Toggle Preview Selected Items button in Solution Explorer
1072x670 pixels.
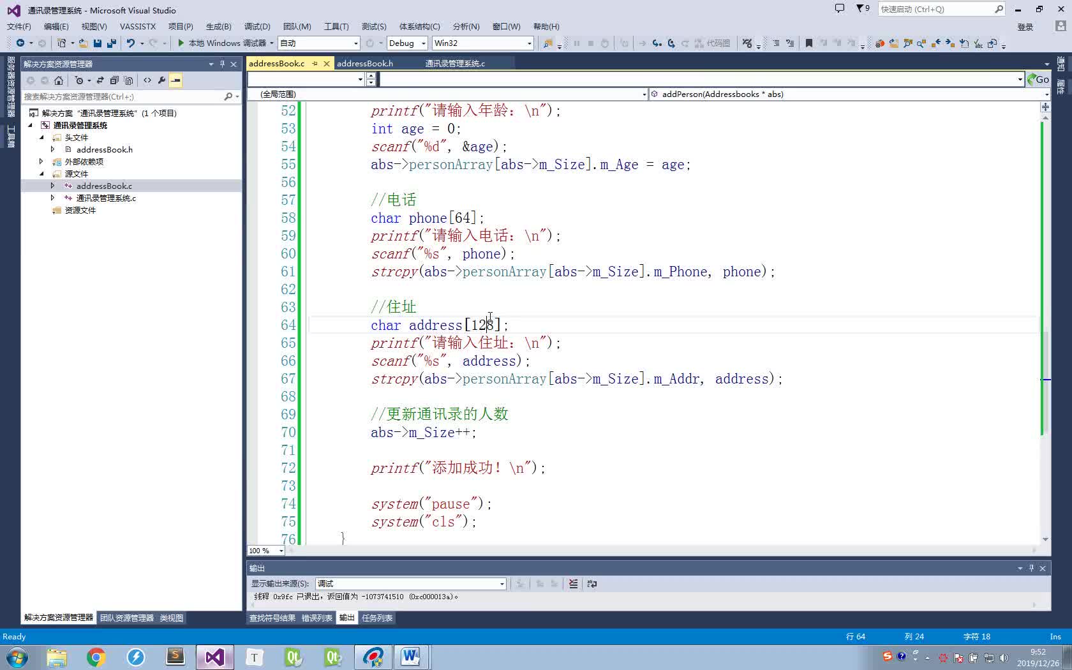click(x=175, y=80)
